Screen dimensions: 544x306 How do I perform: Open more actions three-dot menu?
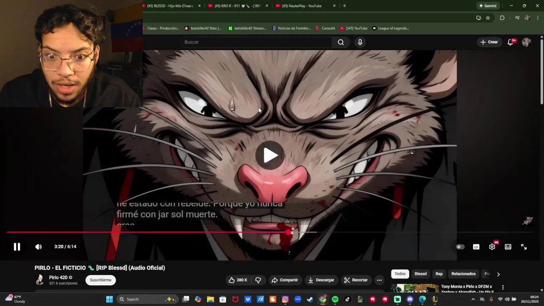click(379, 280)
